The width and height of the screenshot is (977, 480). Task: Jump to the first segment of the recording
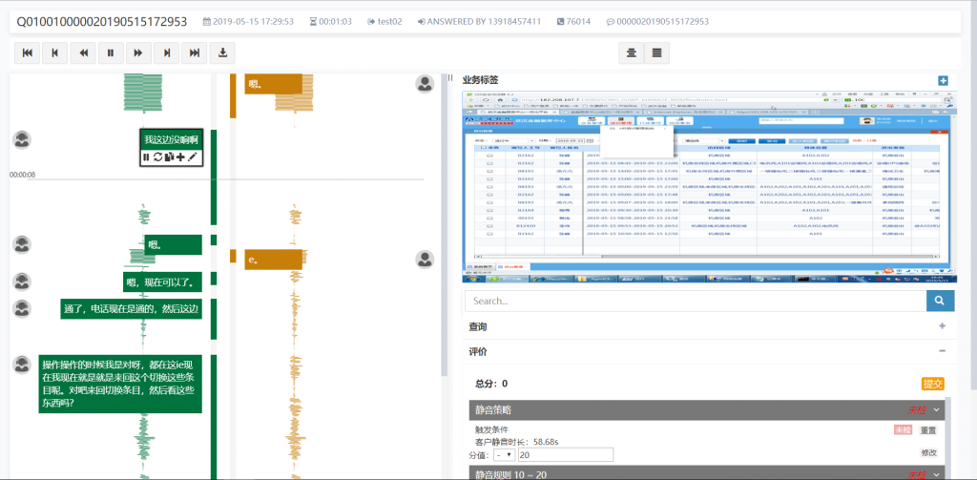click(27, 53)
